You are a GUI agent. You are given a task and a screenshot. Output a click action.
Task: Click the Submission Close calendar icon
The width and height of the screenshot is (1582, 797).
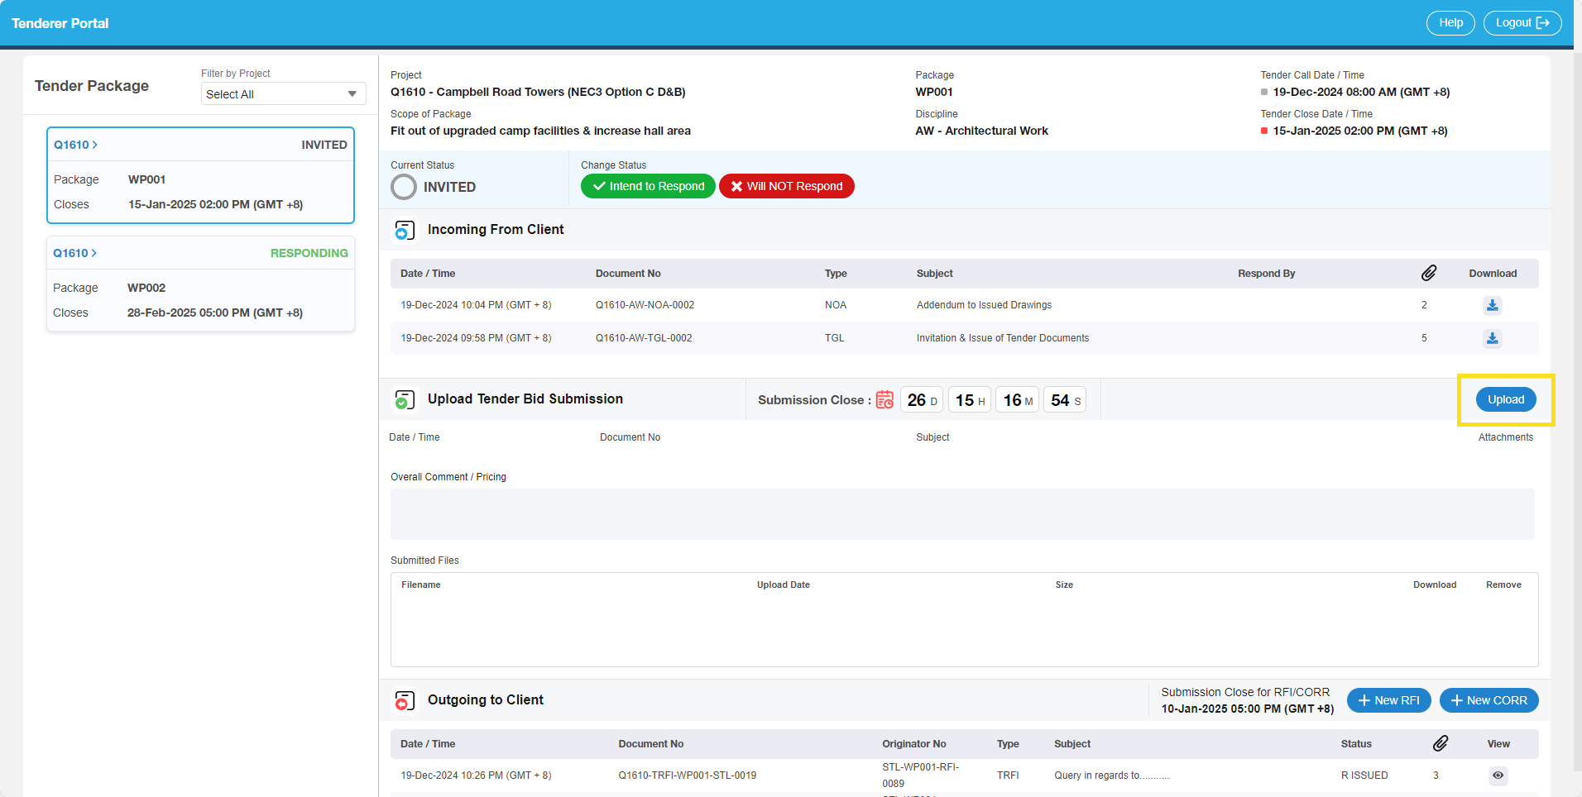coord(884,399)
